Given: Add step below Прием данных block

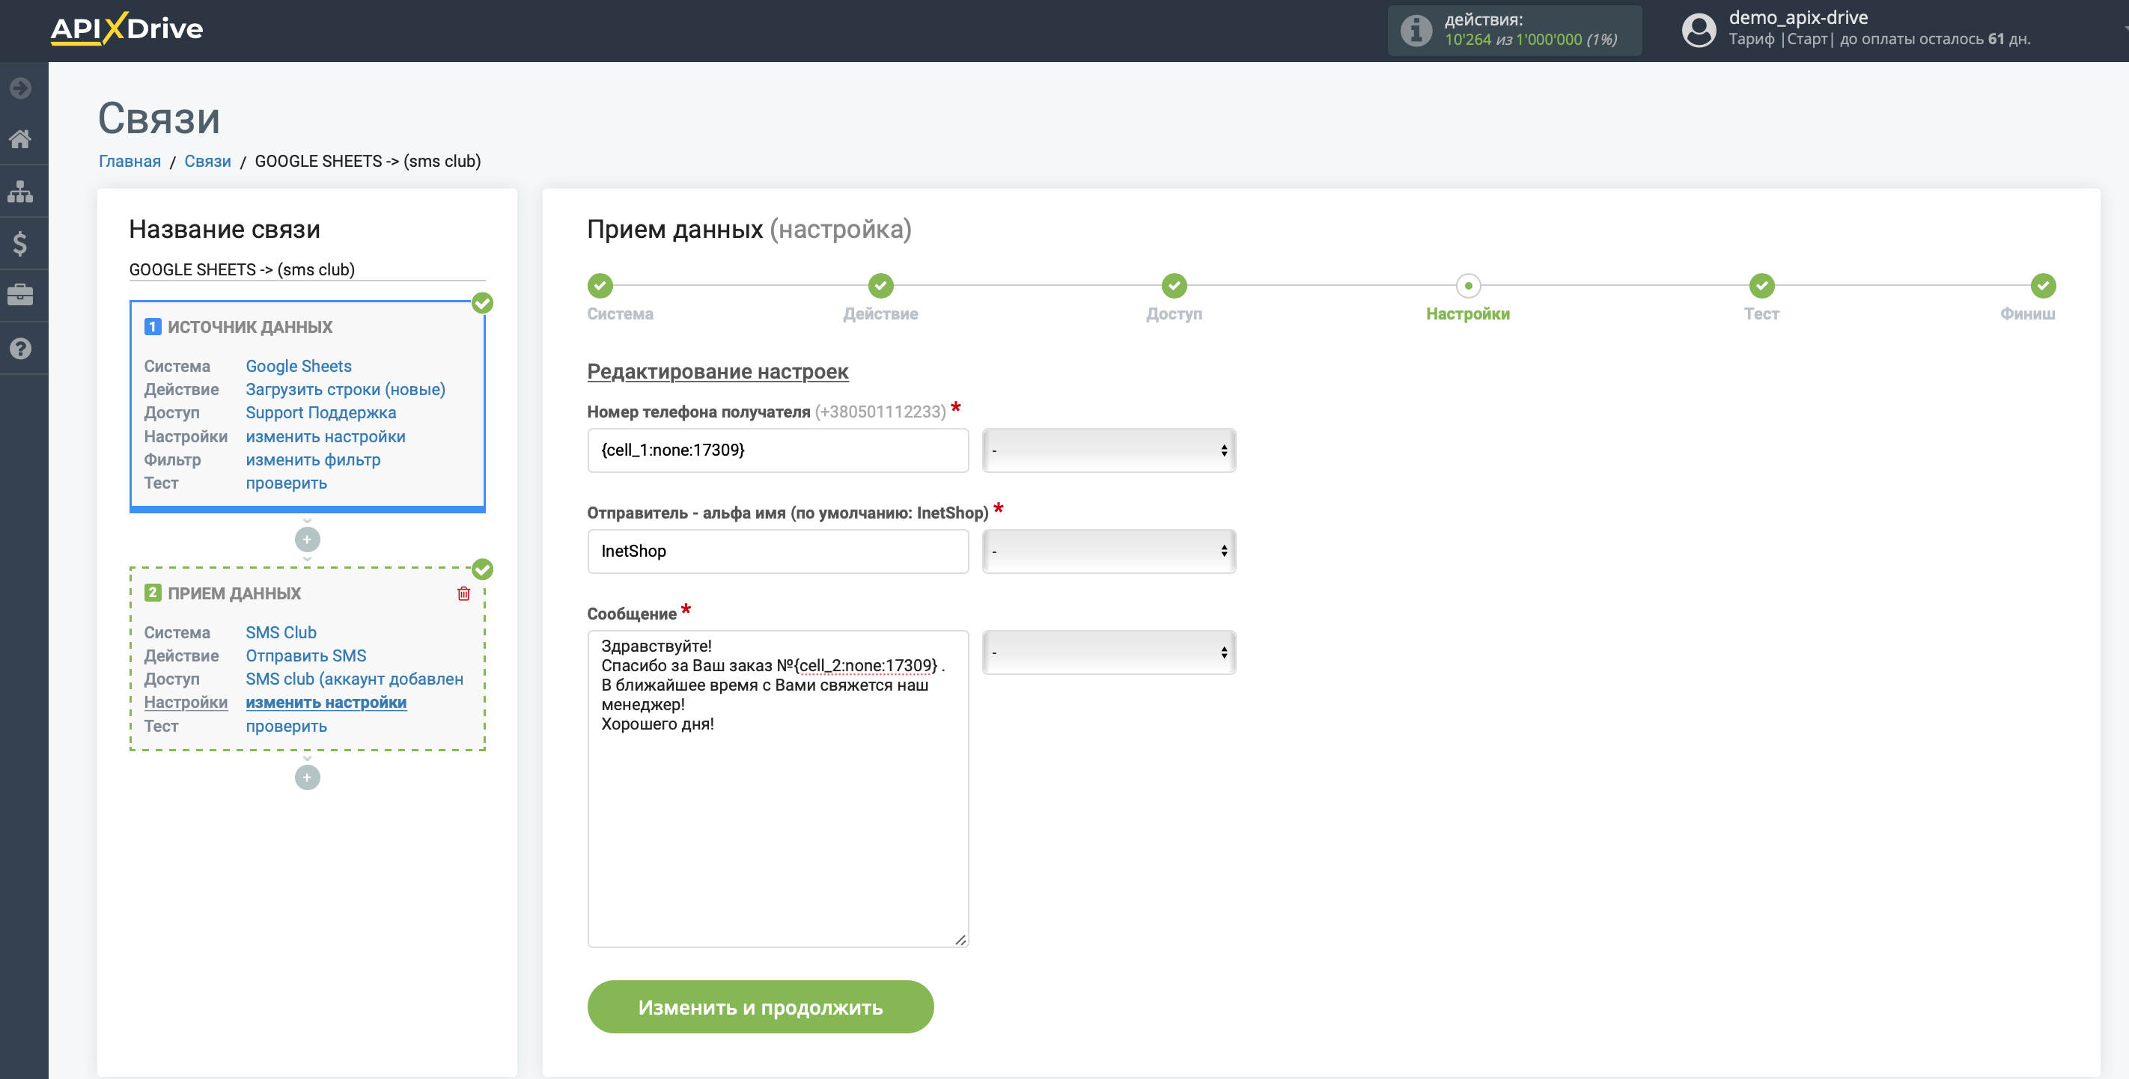Looking at the screenshot, I should 308,777.
